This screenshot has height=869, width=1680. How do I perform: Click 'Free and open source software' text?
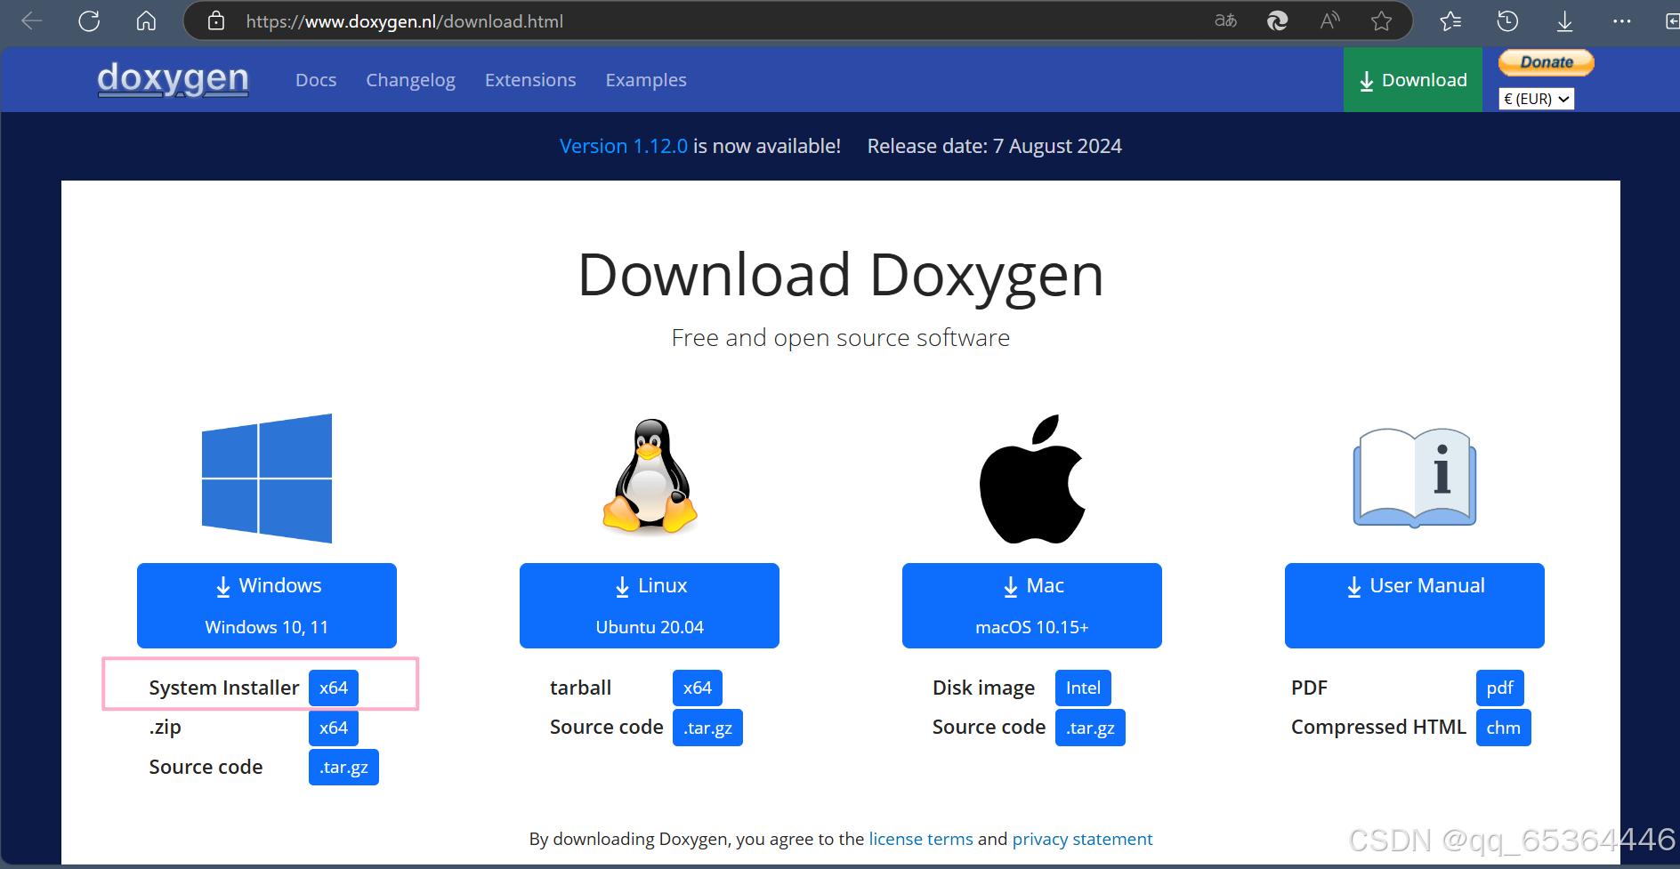pos(840,338)
